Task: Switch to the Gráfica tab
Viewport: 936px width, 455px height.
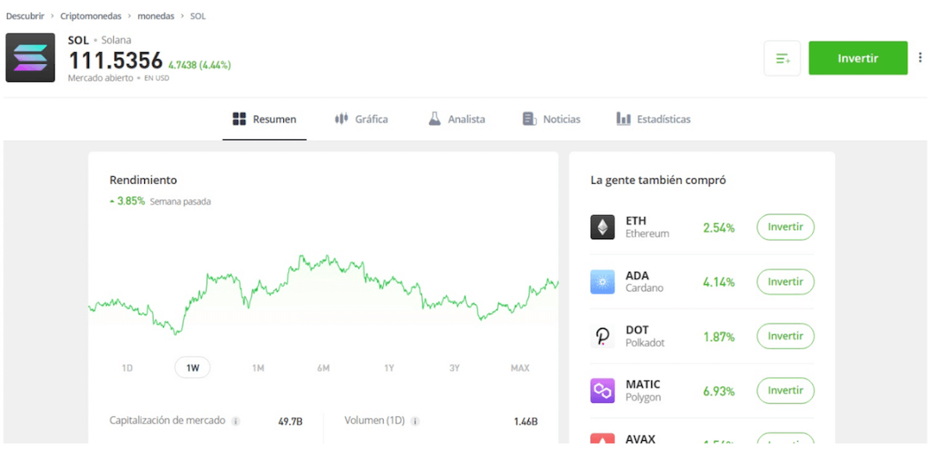Action: coord(361,118)
